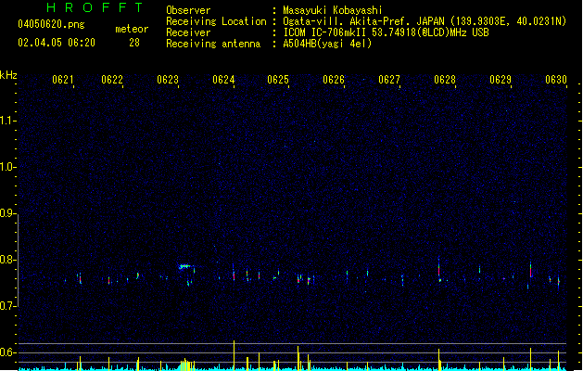
Task: Click the 0627 time marker
Action: click(389, 80)
